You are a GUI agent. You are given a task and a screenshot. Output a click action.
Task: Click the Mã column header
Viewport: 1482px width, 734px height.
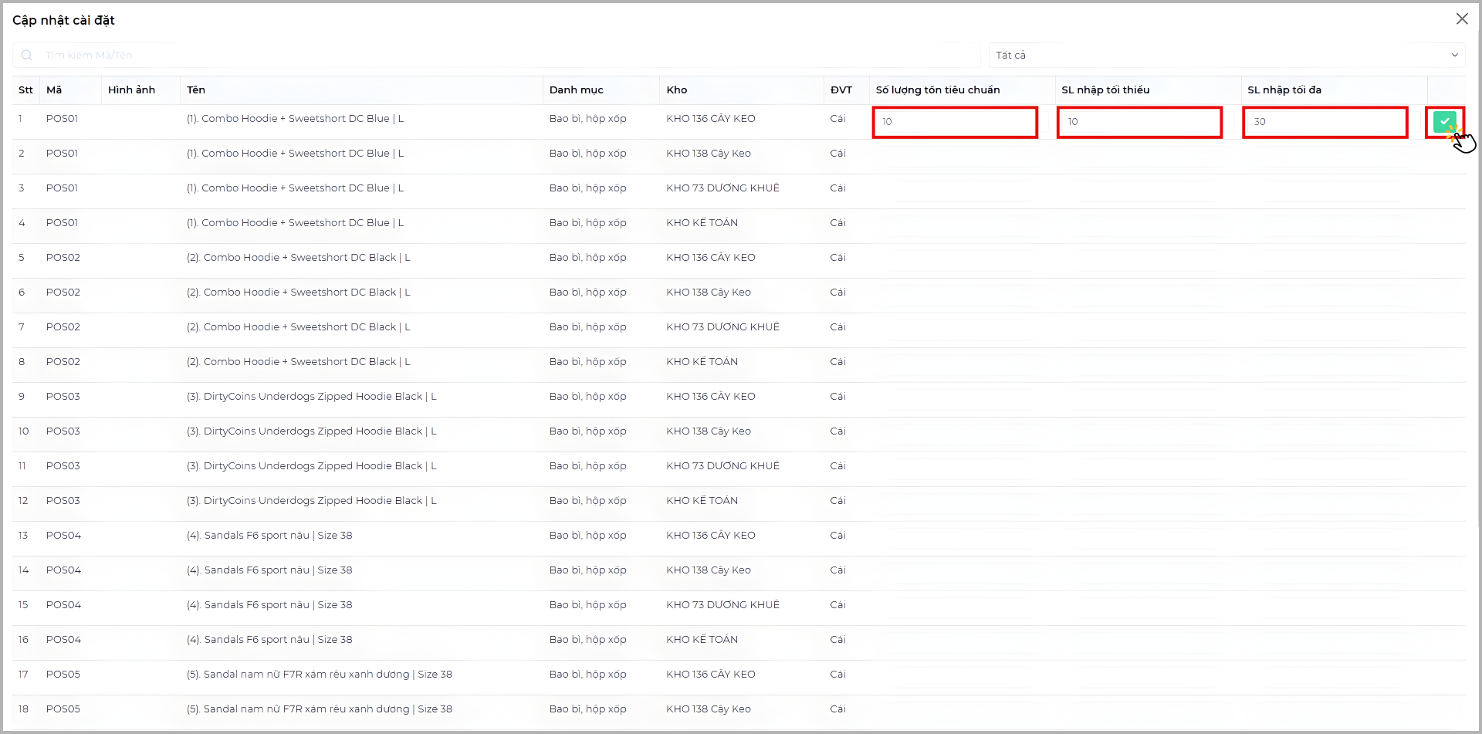(x=54, y=90)
